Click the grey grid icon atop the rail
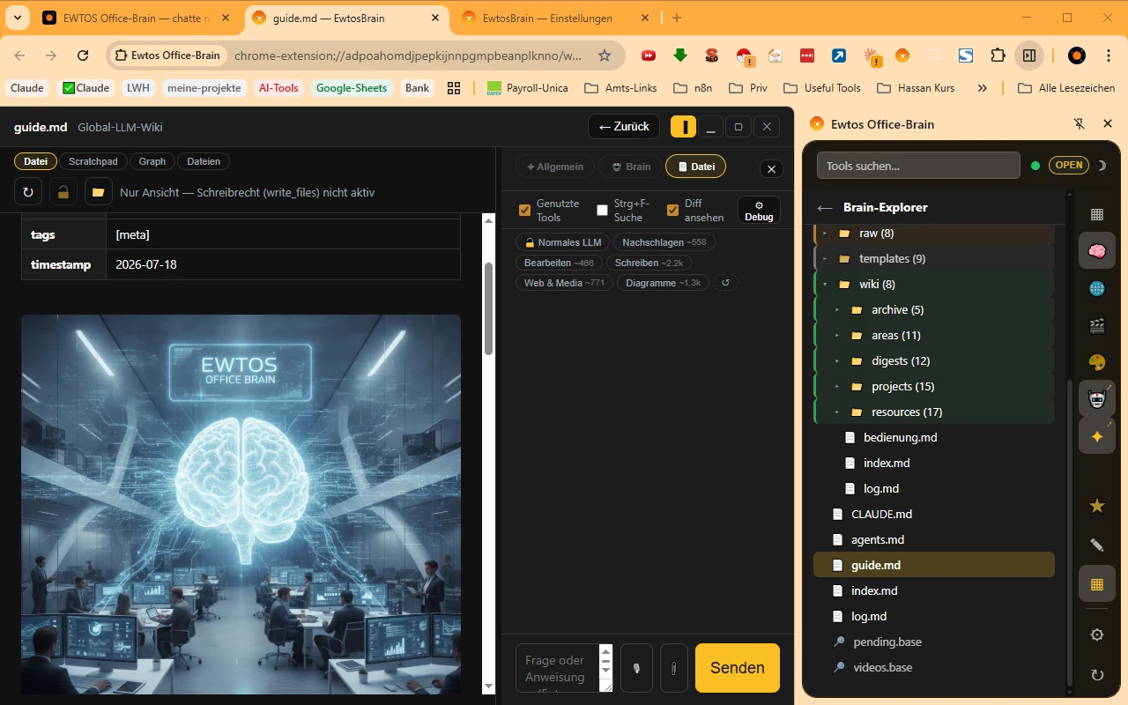Viewport: 1128px width, 705px height. tap(1097, 214)
